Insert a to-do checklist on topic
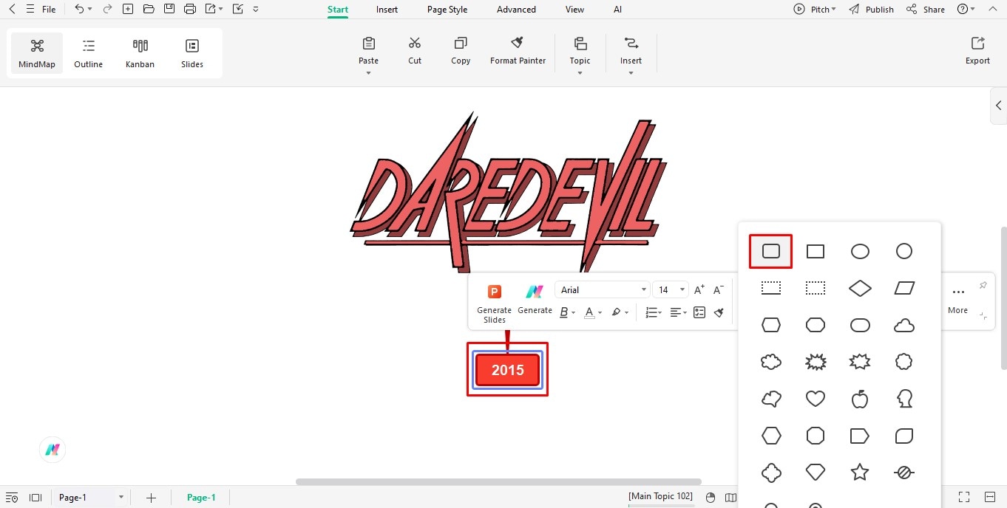1007x508 pixels. click(699, 312)
